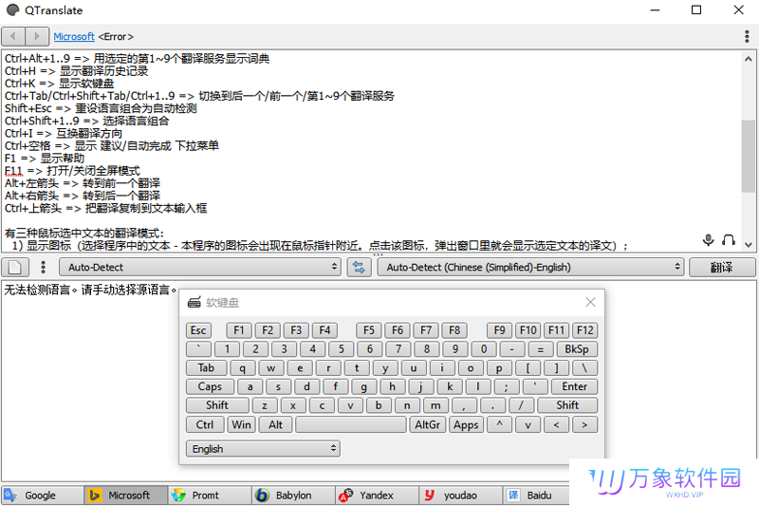The image size is (759, 506).
Task: Click the headphones listen icon
Action: (x=729, y=239)
